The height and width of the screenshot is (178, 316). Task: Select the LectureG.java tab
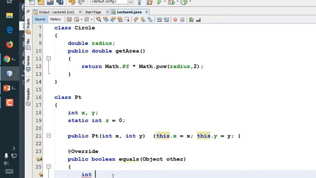129,12
